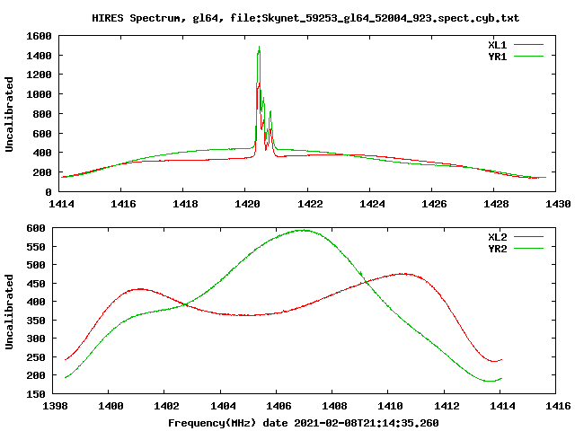
Task: Click the 1408 x-axis tick label
Action: [x=334, y=406]
